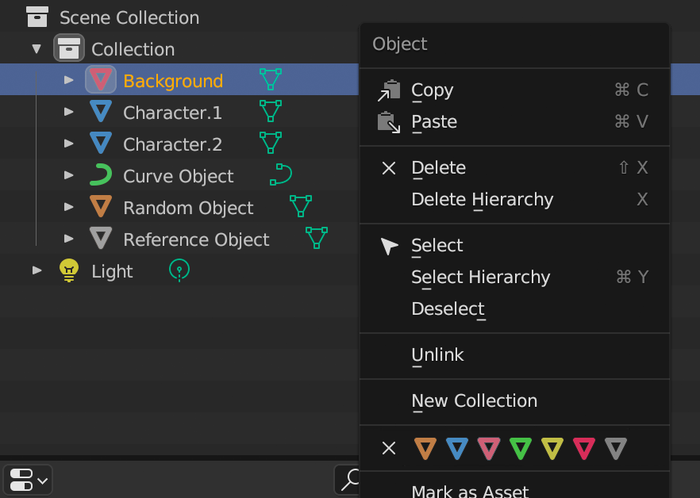Viewport: 700px width, 498px height.
Task: Choose Deselect from the Object menu
Action: click(514, 309)
